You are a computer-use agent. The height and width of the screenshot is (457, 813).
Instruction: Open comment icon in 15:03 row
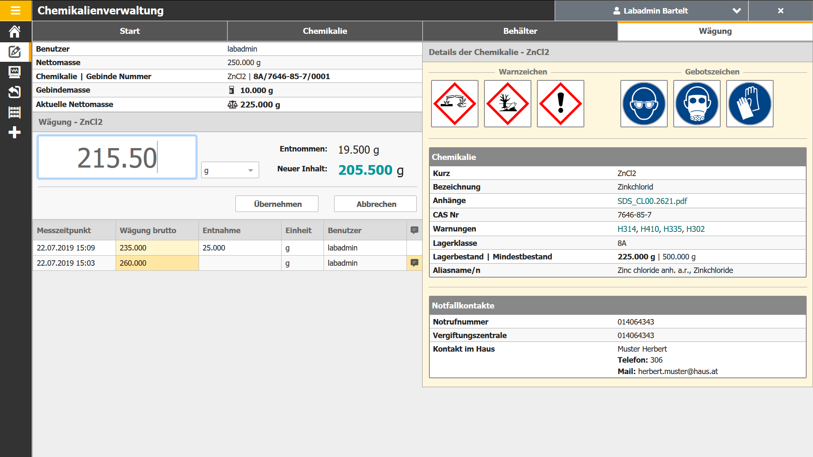pos(414,263)
